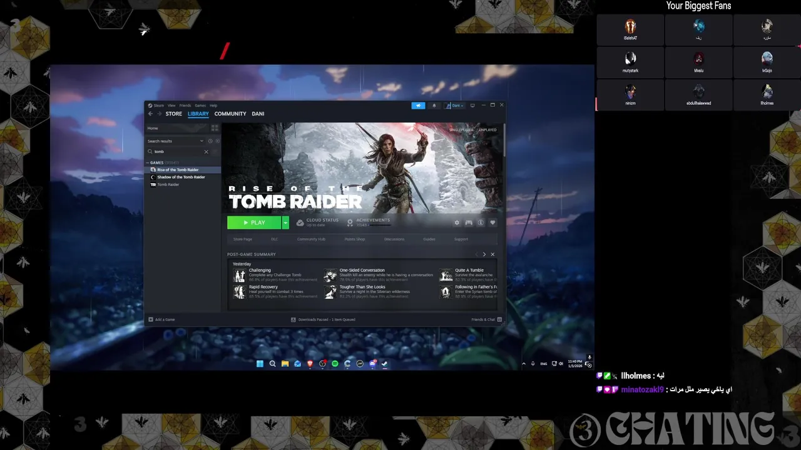Open the game settings gear icon
The width and height of the screenshot is (801, 450).
point(457,222)
